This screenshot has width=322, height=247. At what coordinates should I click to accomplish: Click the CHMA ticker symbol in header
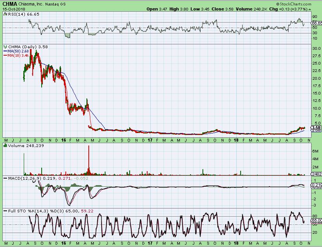coord(10,4)
